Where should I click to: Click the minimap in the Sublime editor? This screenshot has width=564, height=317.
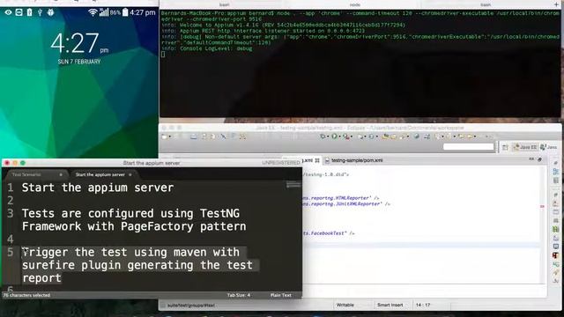point(293,185)
